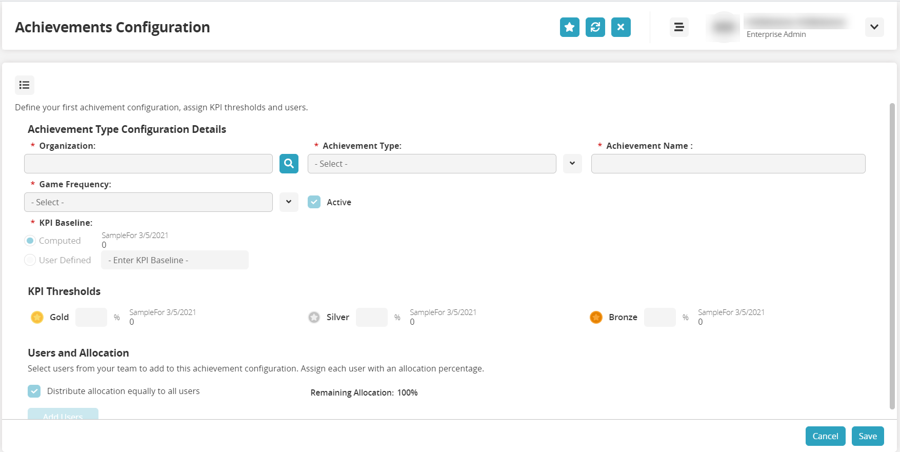Open the hamburger menu icon in header
Viewport: 900px width, 452px height.
coord(678,27)
